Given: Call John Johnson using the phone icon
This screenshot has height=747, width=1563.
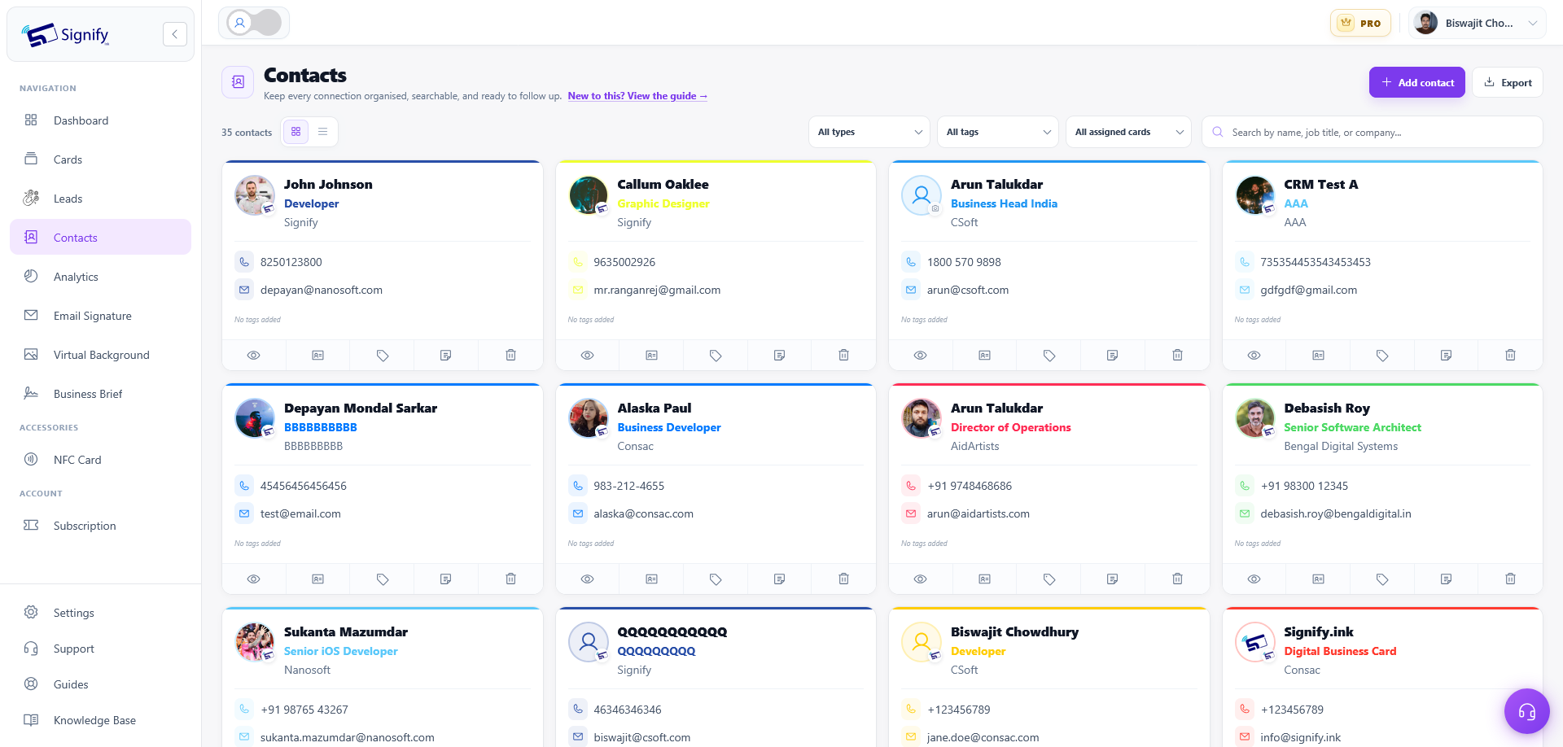Looking at the screenshot, I should [244, 262].
